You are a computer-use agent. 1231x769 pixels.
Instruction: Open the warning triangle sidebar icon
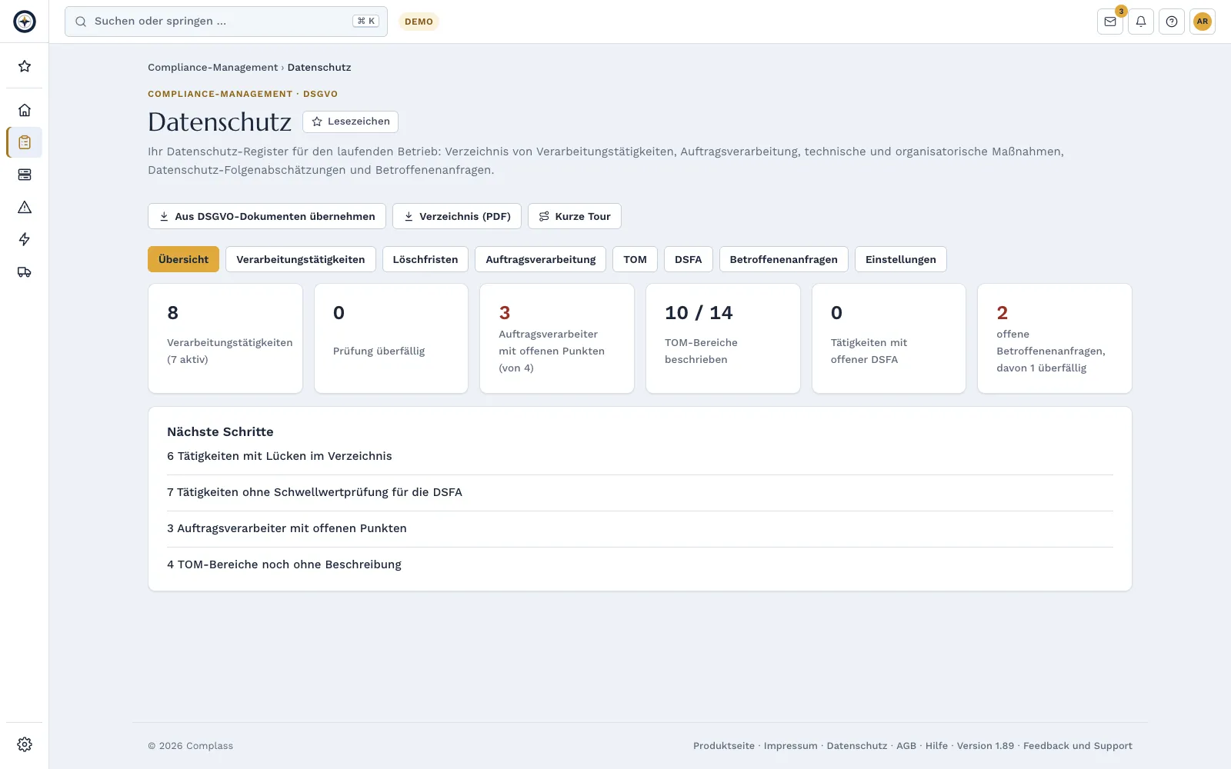25,207
